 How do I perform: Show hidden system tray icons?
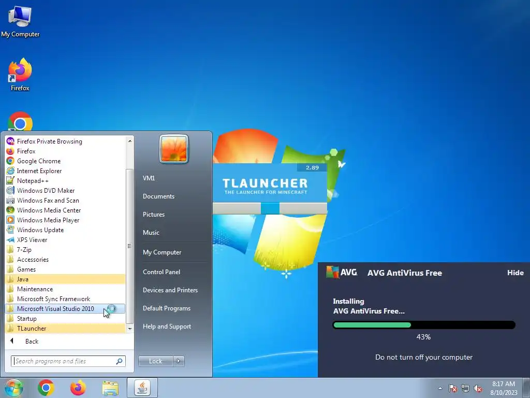coord(440,388)
